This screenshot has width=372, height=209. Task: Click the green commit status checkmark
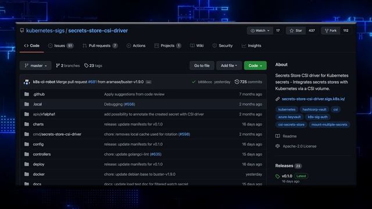click(194, 82)
